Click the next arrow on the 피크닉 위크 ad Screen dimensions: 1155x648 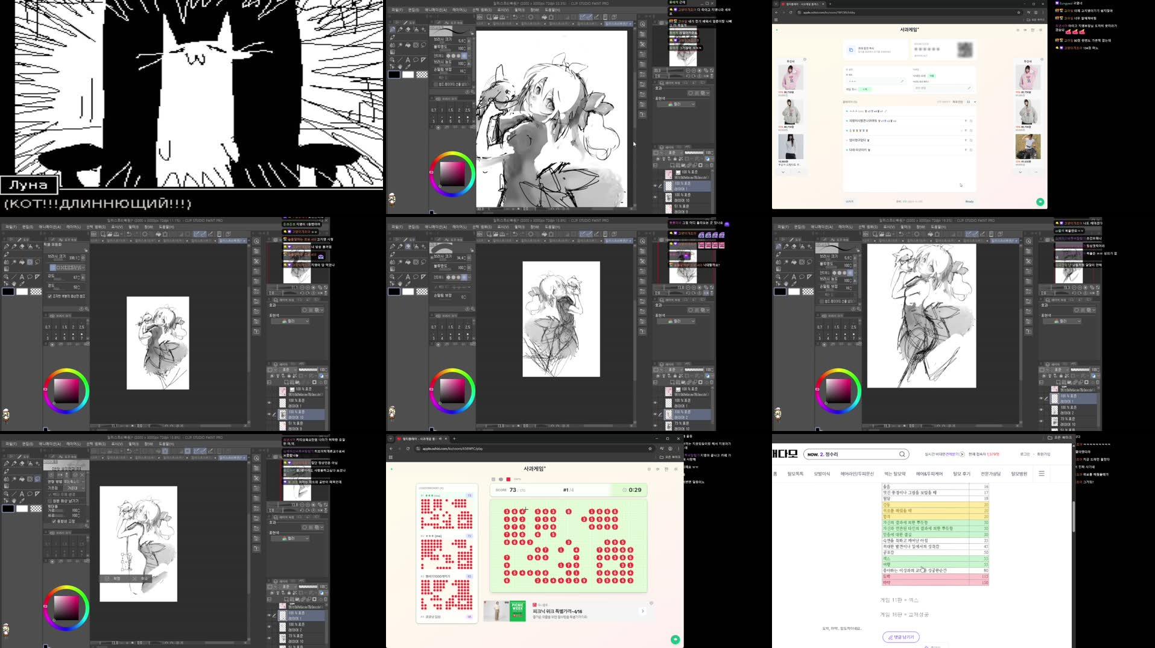642,610
